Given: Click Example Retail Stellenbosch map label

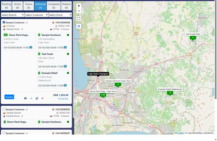Looking at the screenshot, I should click(170, 89).
